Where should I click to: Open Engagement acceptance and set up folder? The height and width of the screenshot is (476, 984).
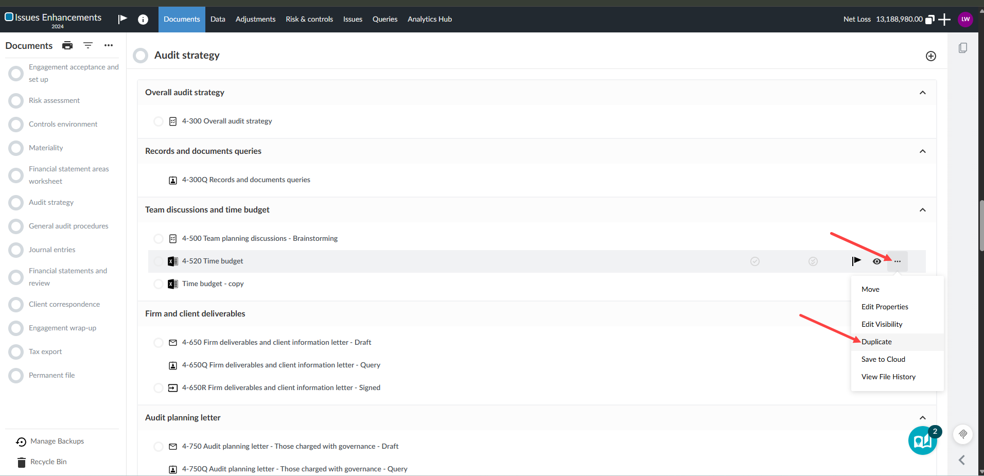pyautogui.click(x=74, y=73)
